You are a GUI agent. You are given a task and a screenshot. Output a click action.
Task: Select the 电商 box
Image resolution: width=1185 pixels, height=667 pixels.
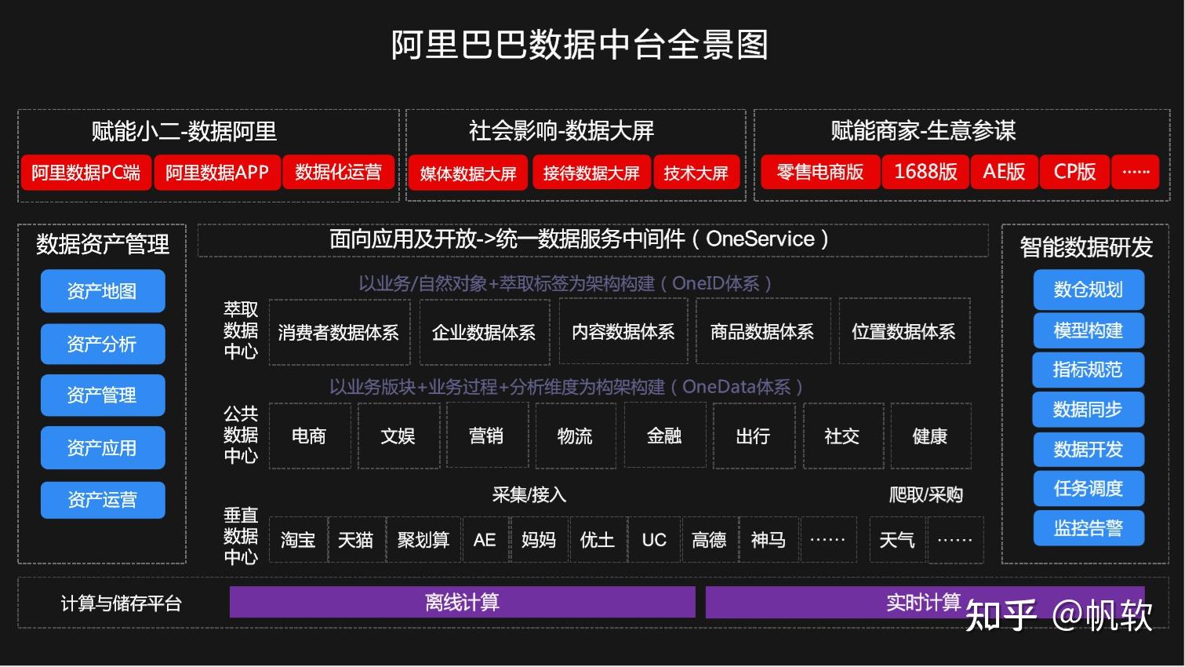(309, 436)
